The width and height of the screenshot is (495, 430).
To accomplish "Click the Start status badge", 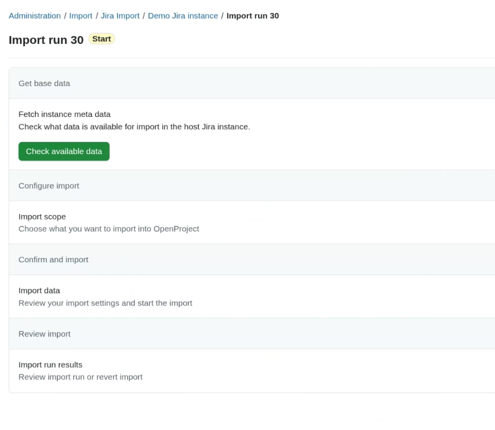I will (x=102, y=38).
